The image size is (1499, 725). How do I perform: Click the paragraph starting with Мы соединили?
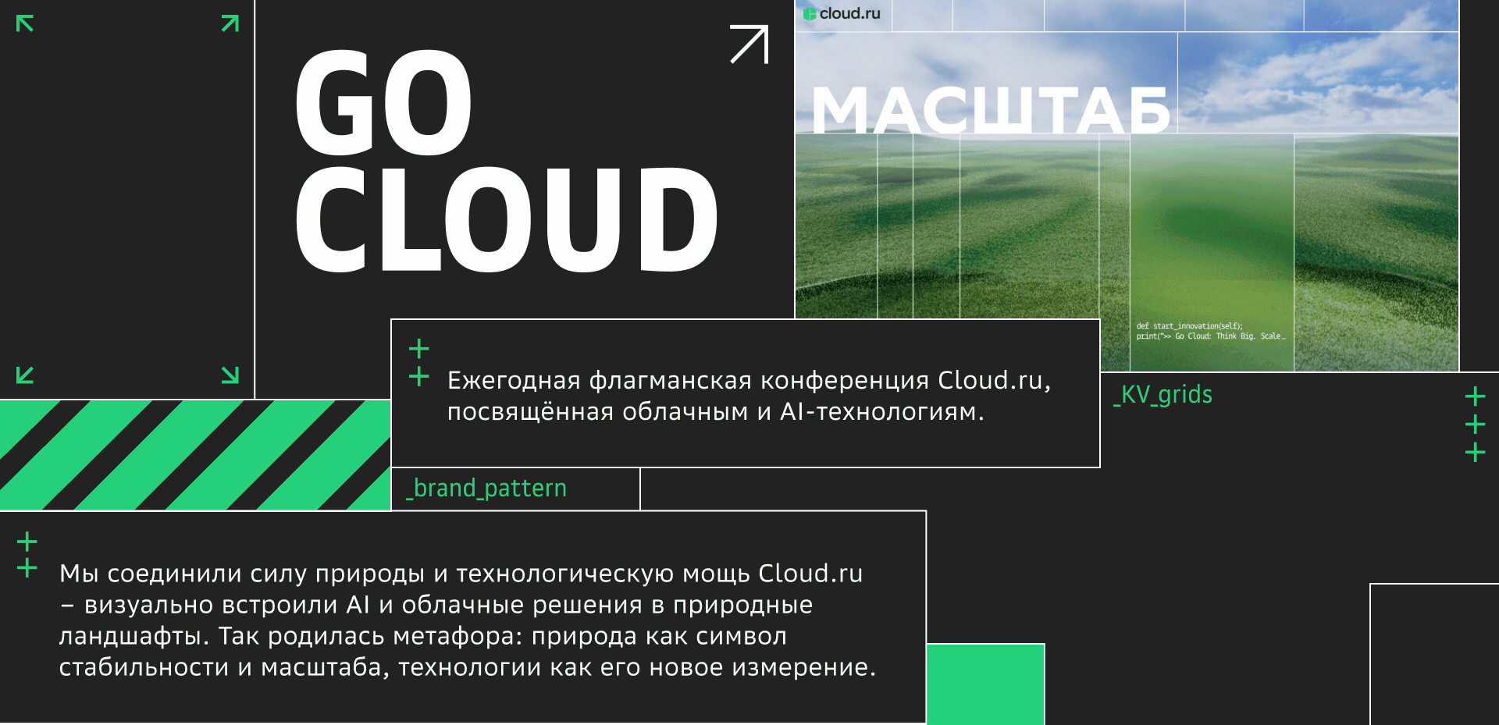tap(467, 620)
